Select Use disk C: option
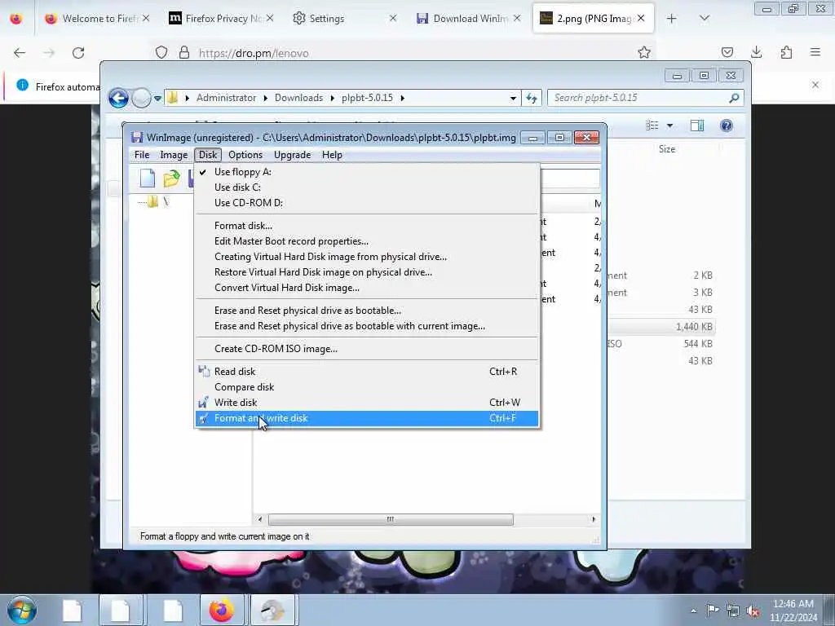 click(366, 187)
